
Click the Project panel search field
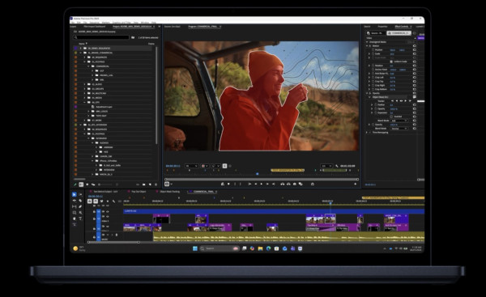point(101,37)
